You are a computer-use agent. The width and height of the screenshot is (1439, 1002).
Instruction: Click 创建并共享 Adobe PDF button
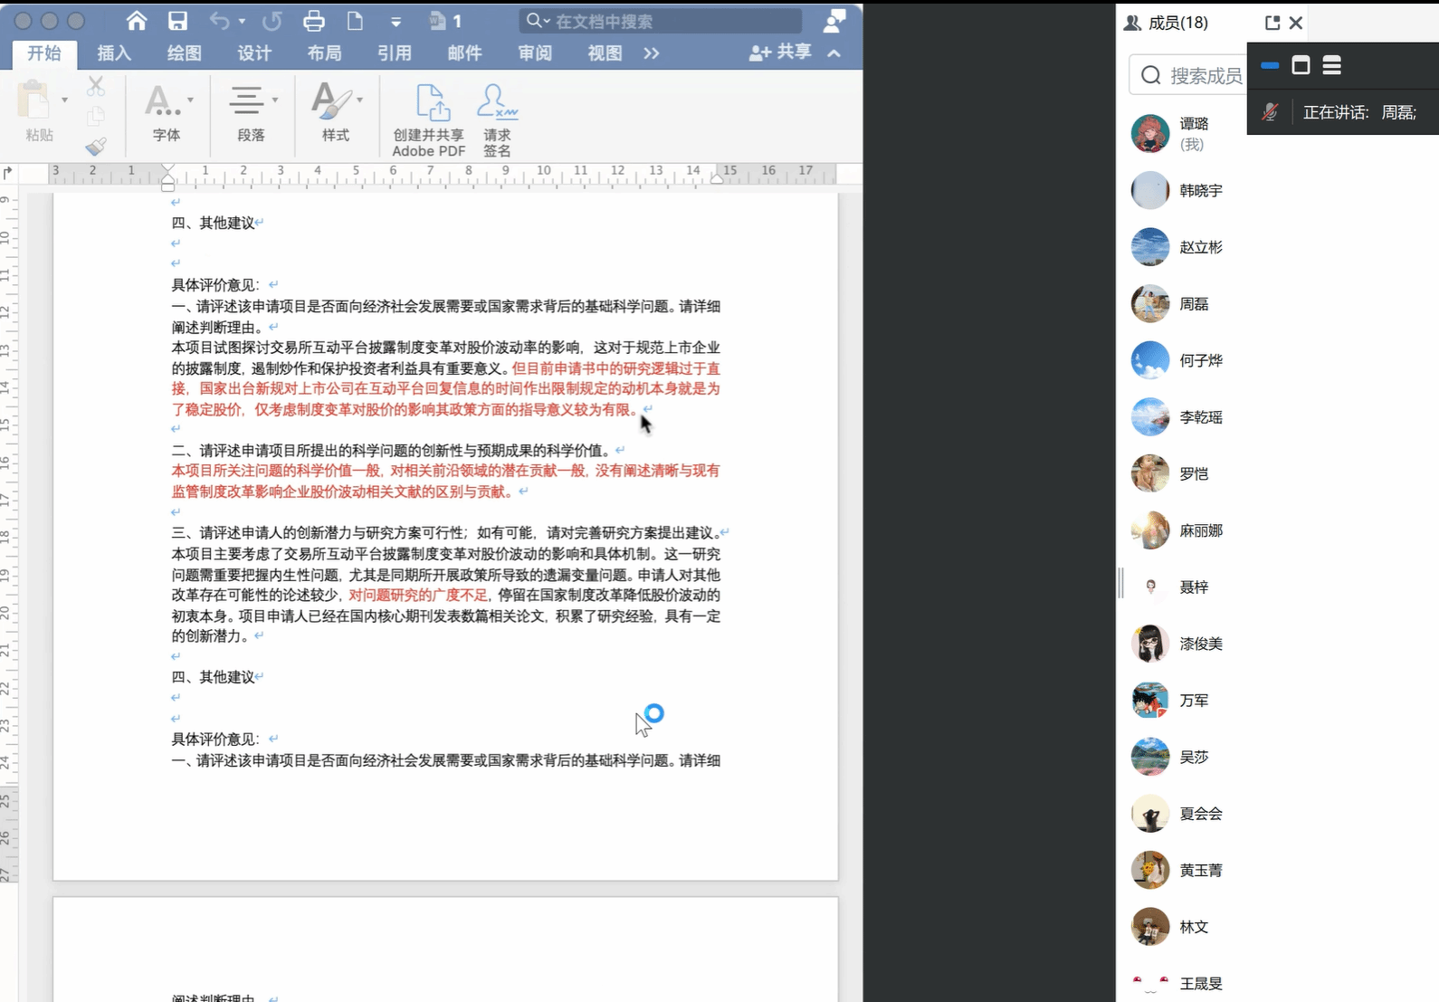coord(429,119)
